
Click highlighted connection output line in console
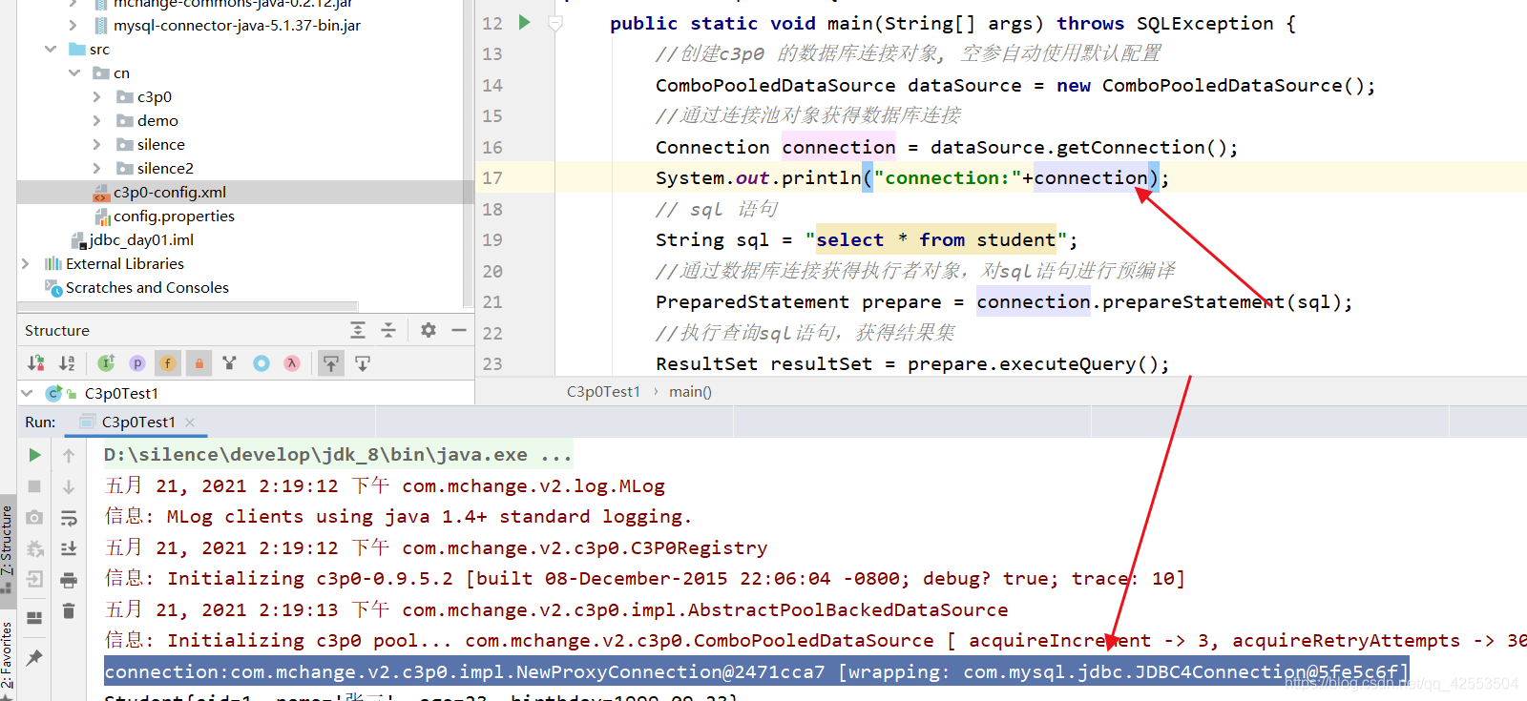757,671
